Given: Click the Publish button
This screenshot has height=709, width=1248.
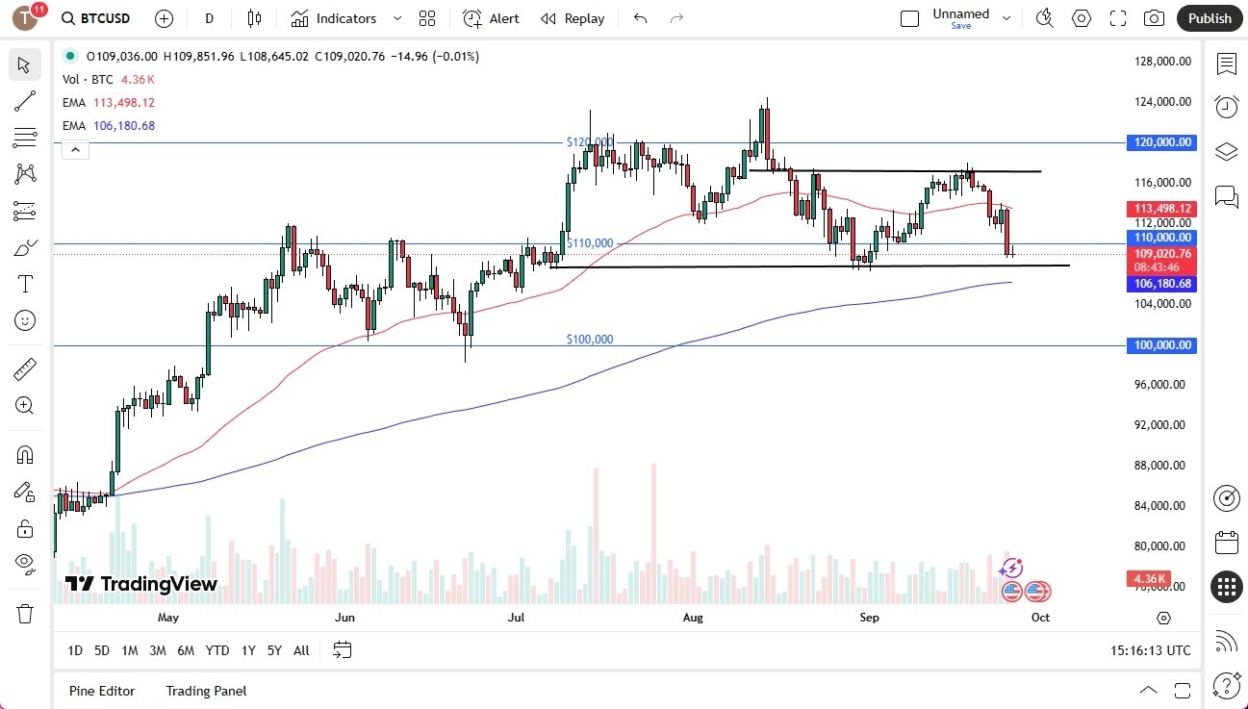Looking at the screenshot, I should tap(1209, 18).
